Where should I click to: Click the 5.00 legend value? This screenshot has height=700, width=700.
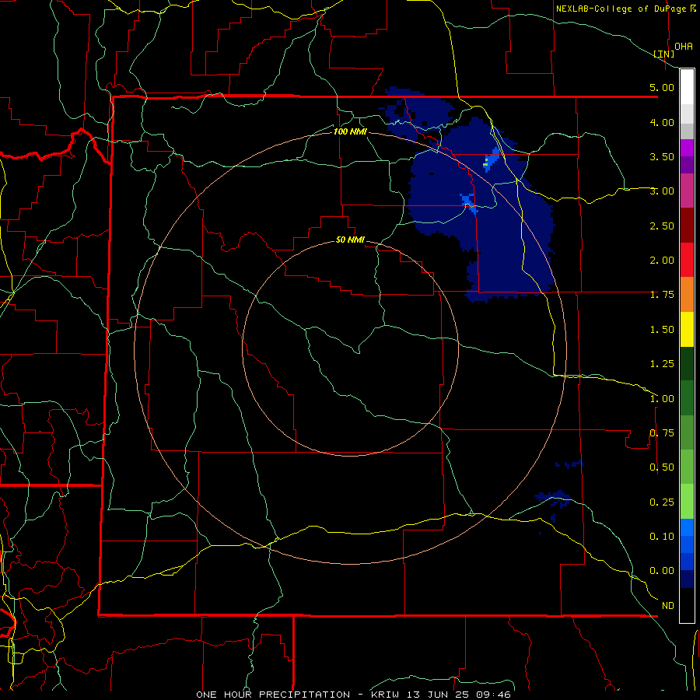(662, 87)
